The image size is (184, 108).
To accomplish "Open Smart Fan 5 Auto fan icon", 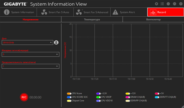I will click(44, 12).
